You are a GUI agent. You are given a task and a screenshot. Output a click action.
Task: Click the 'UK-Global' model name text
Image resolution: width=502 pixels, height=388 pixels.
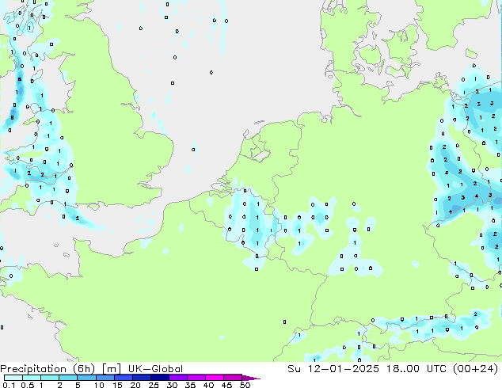(x=155, y=369)
